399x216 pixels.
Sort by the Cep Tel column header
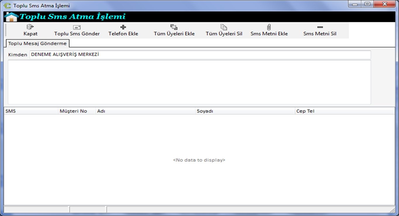(x=345, y=111)
